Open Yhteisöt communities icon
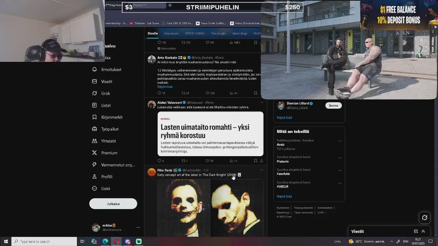 [x=94, y=141]
